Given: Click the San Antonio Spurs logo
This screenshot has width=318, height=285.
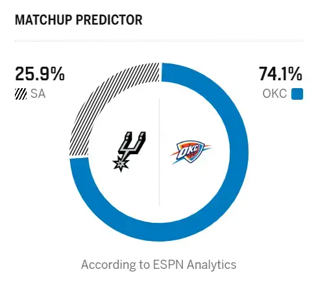Looking at the screenshot, I should click(129, 152).
